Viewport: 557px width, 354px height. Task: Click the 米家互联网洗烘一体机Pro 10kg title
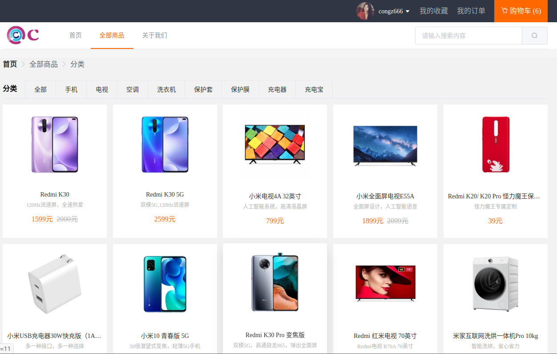(496, 336)
